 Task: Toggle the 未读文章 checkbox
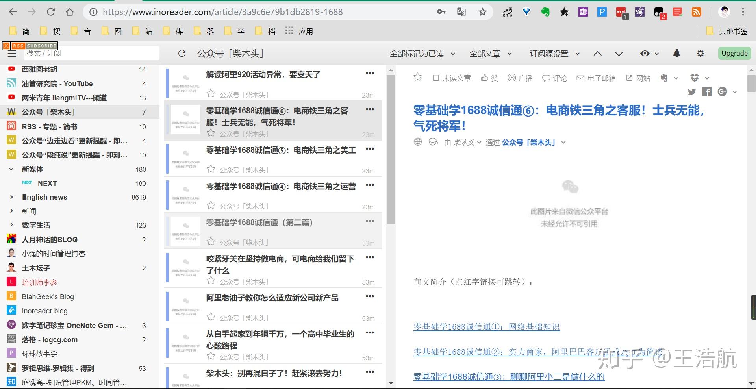[x=436, y=78]
